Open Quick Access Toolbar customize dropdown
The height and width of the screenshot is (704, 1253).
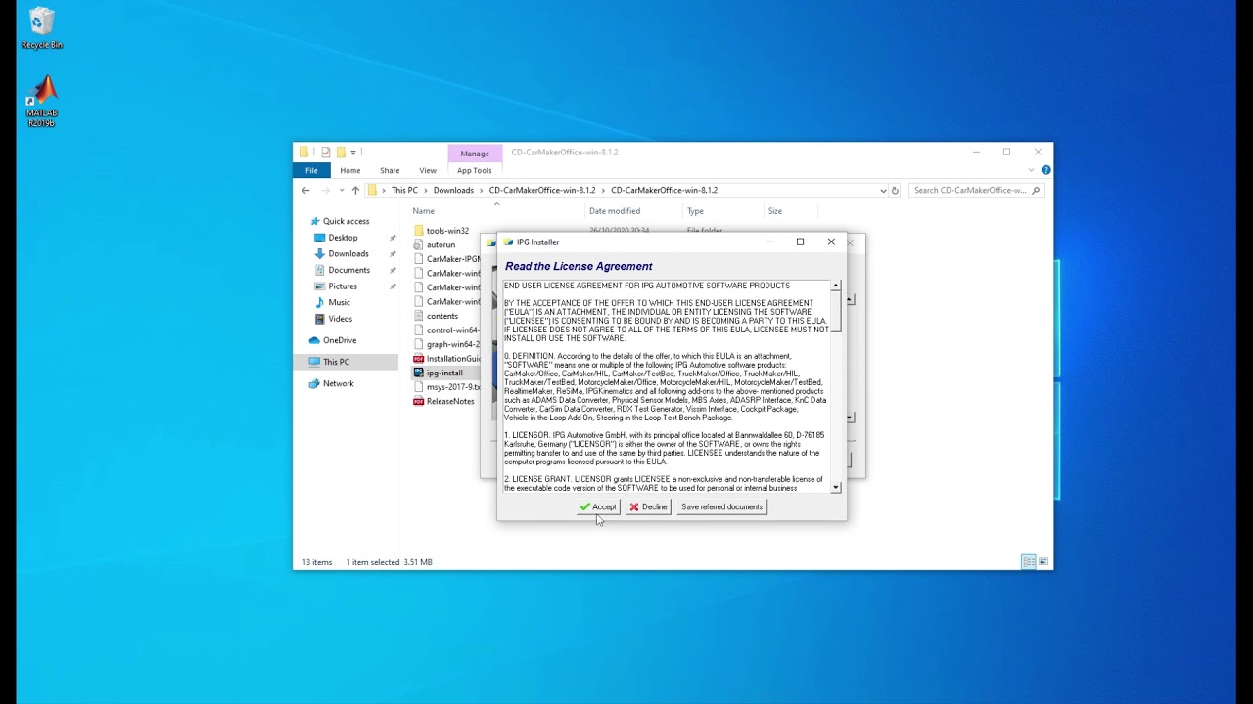tap(352, 153)
